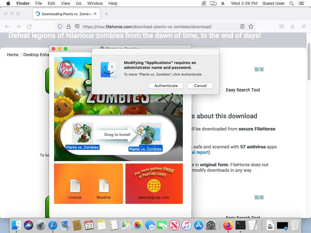This screenshot has height=233, width=311.
Task: Open the Go menu
Action: click(x=79, y=3)
